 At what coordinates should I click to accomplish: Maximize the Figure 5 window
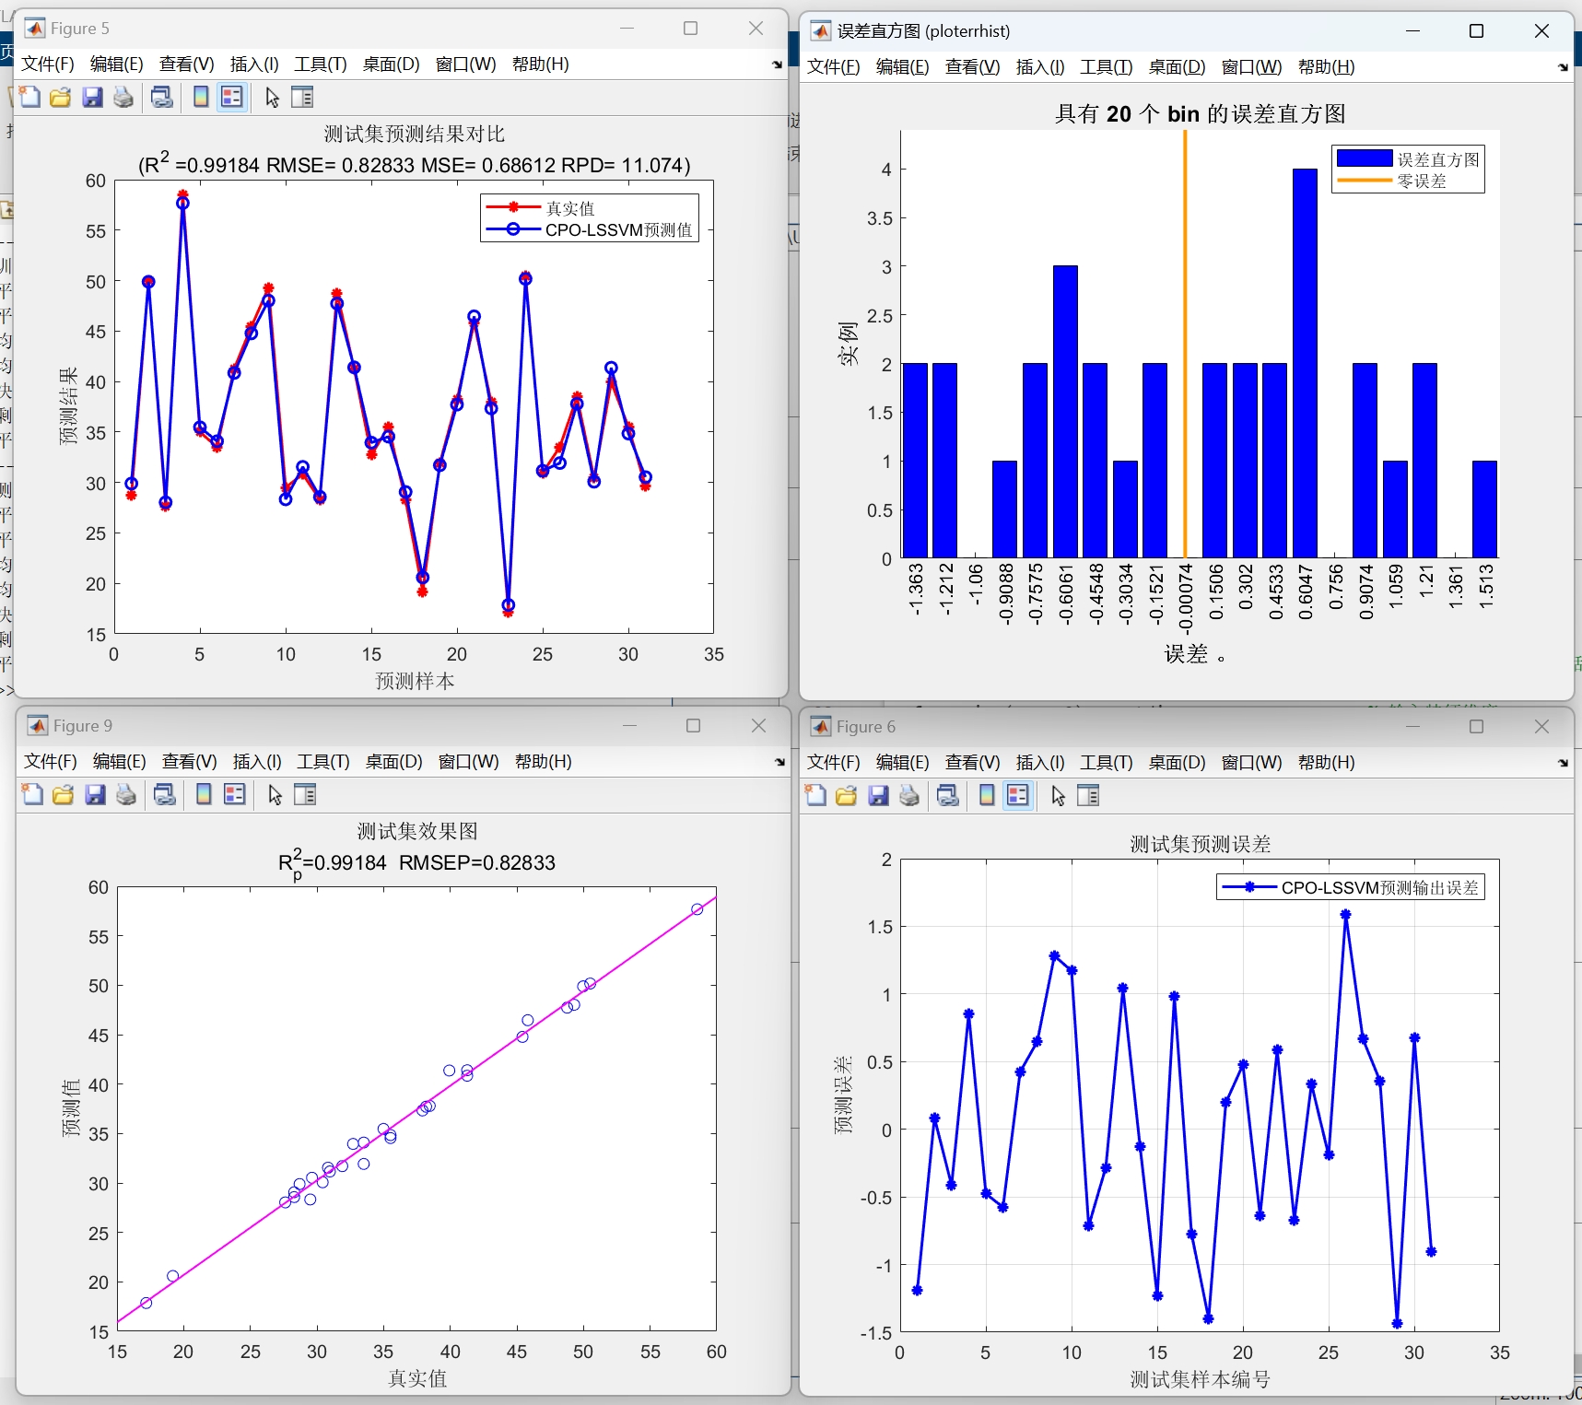click(x=690, y=29)
